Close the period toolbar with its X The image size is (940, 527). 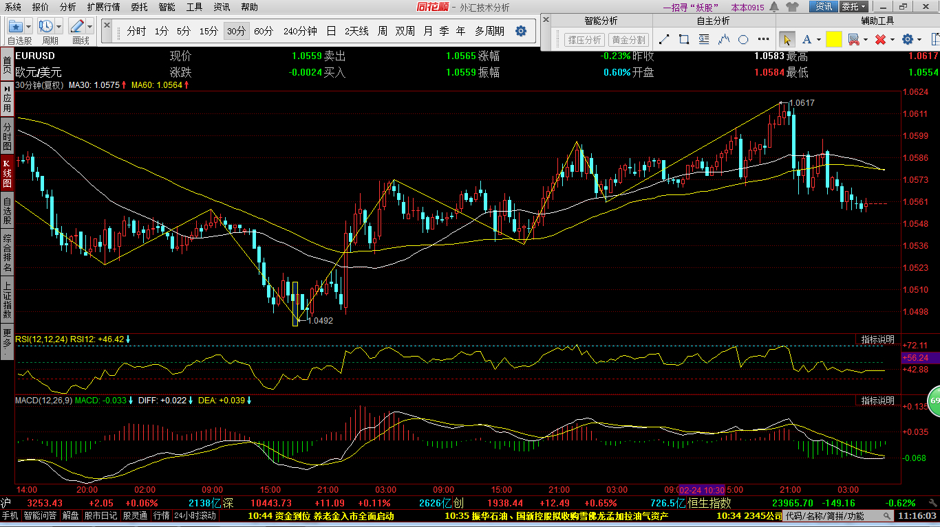pyautogui.click(x=108, y=24)
